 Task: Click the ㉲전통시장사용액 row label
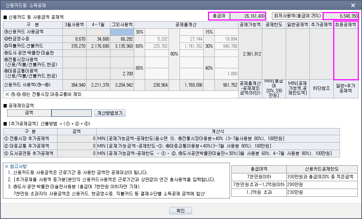[33, 62]
